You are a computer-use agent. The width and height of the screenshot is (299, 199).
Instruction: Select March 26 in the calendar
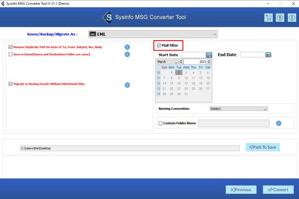[x=200, y=88]
